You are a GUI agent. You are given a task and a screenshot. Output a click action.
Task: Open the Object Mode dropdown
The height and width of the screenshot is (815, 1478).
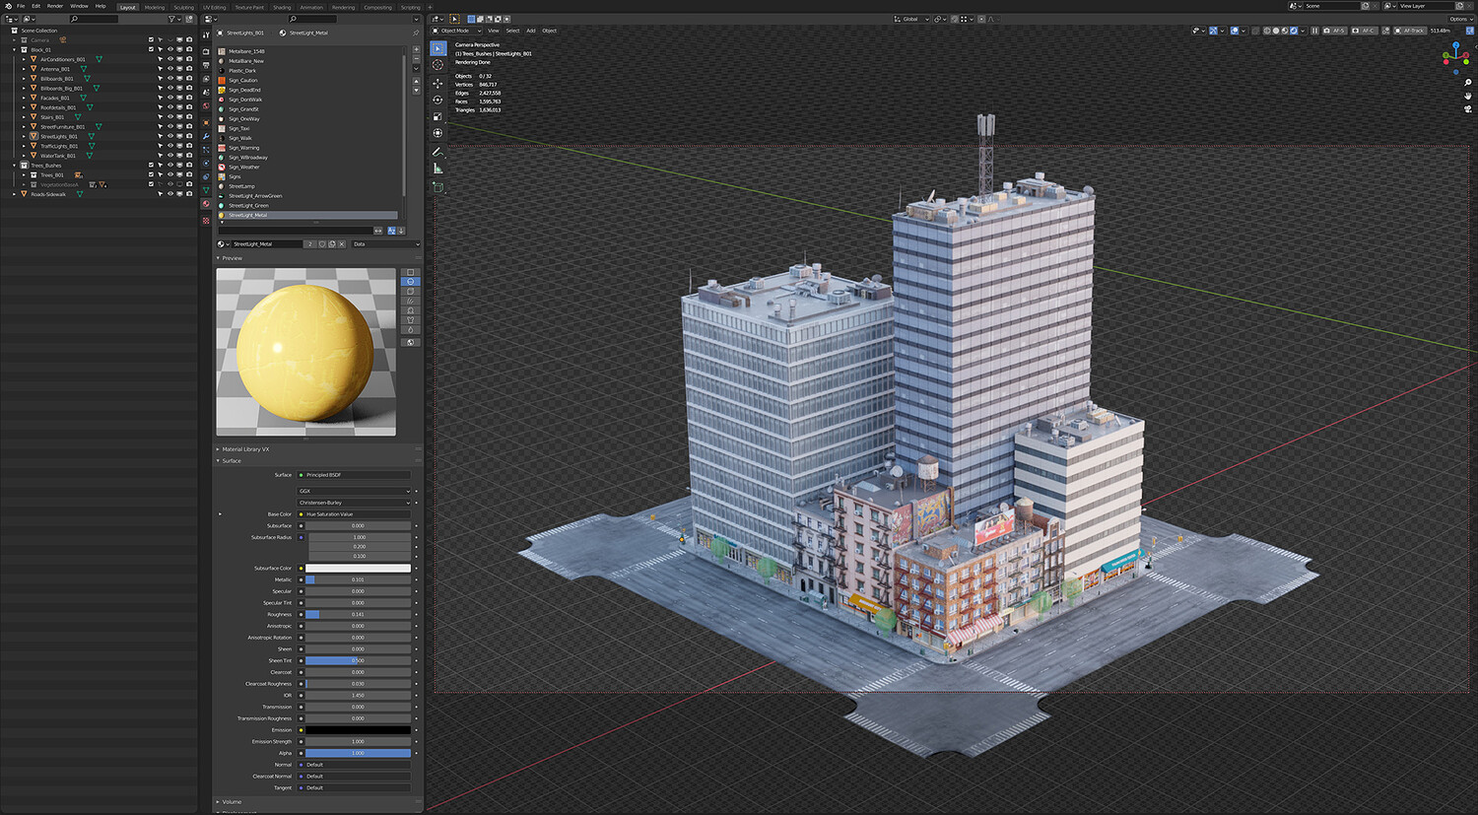coord(455,31)
